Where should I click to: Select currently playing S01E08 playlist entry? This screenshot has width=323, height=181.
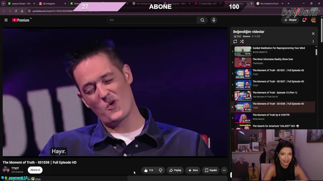click(273, 107)
